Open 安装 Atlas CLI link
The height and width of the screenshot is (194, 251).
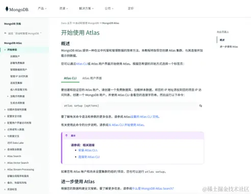pyautogui.click(x=88, y=150)
